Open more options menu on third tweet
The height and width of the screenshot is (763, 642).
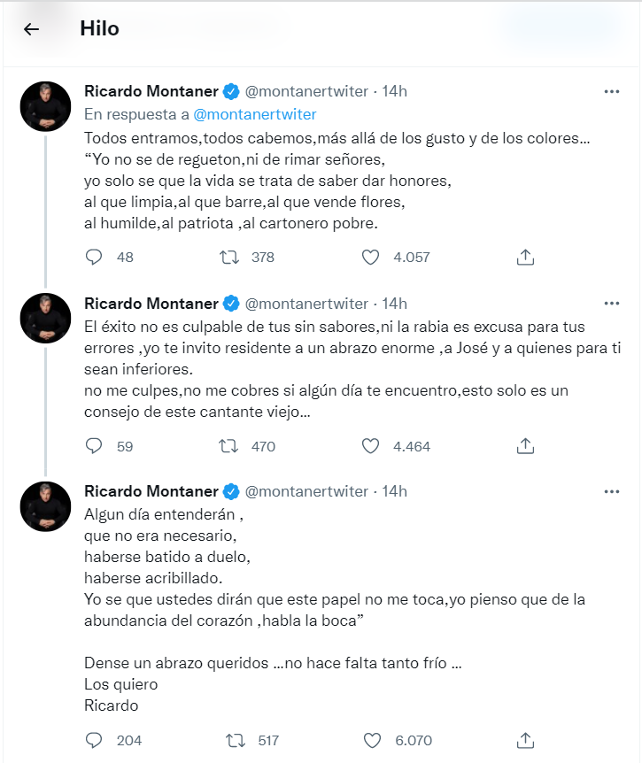[611, 491]
